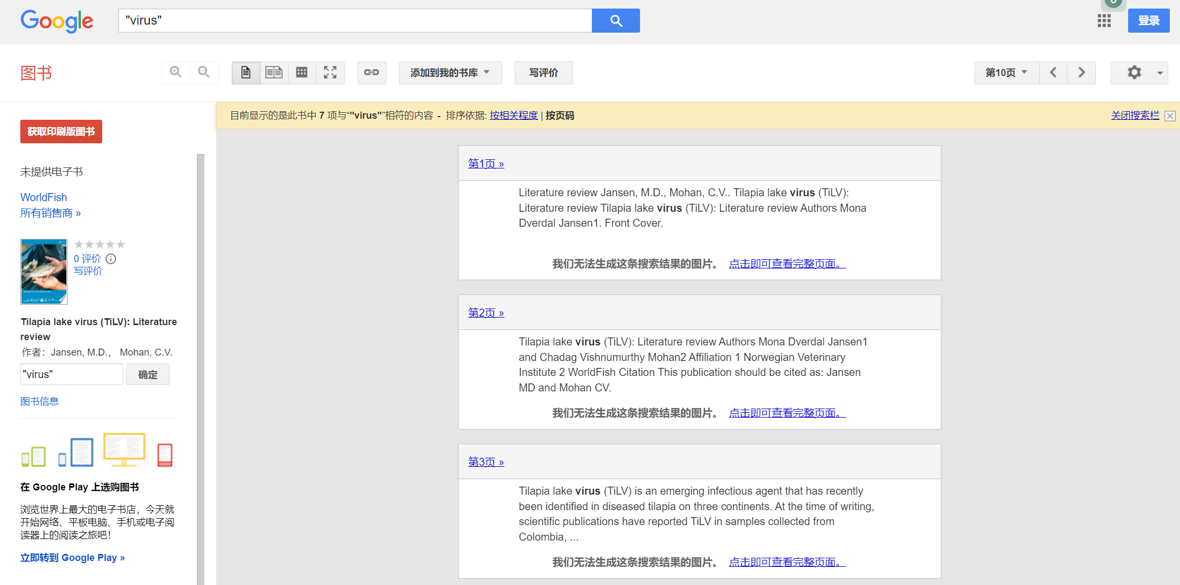Open result 第1页 link
Image resolution: width=1180 pixels, height=585 pixels.
click(486, 164)
